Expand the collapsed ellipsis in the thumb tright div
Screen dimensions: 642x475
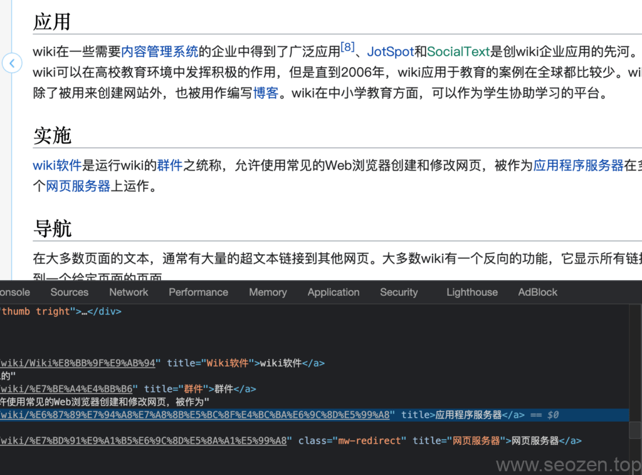click(82, 311)
